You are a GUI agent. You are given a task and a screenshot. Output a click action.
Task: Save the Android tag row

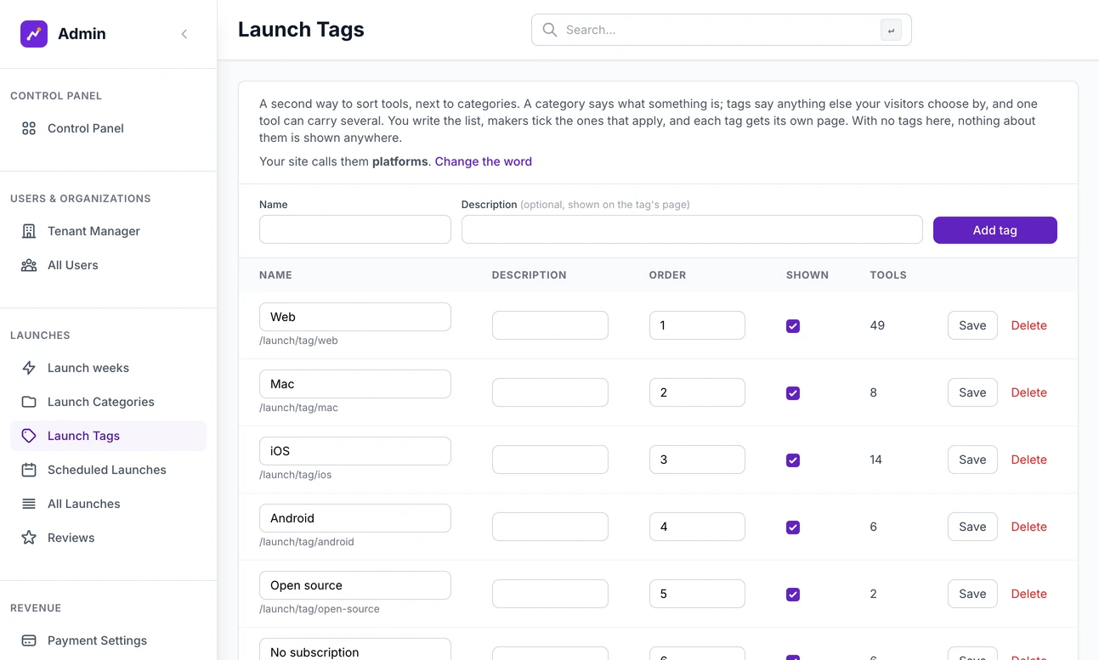[972, 527]
